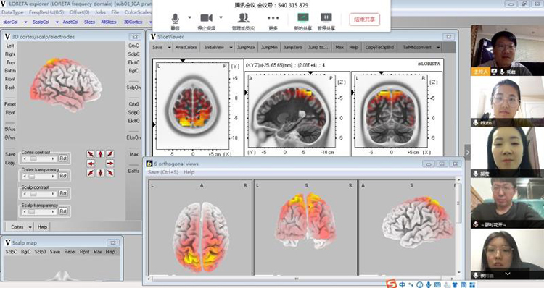Stop video with the camera icon
This screenshot has height=288, width=544.
click(206, 18)
